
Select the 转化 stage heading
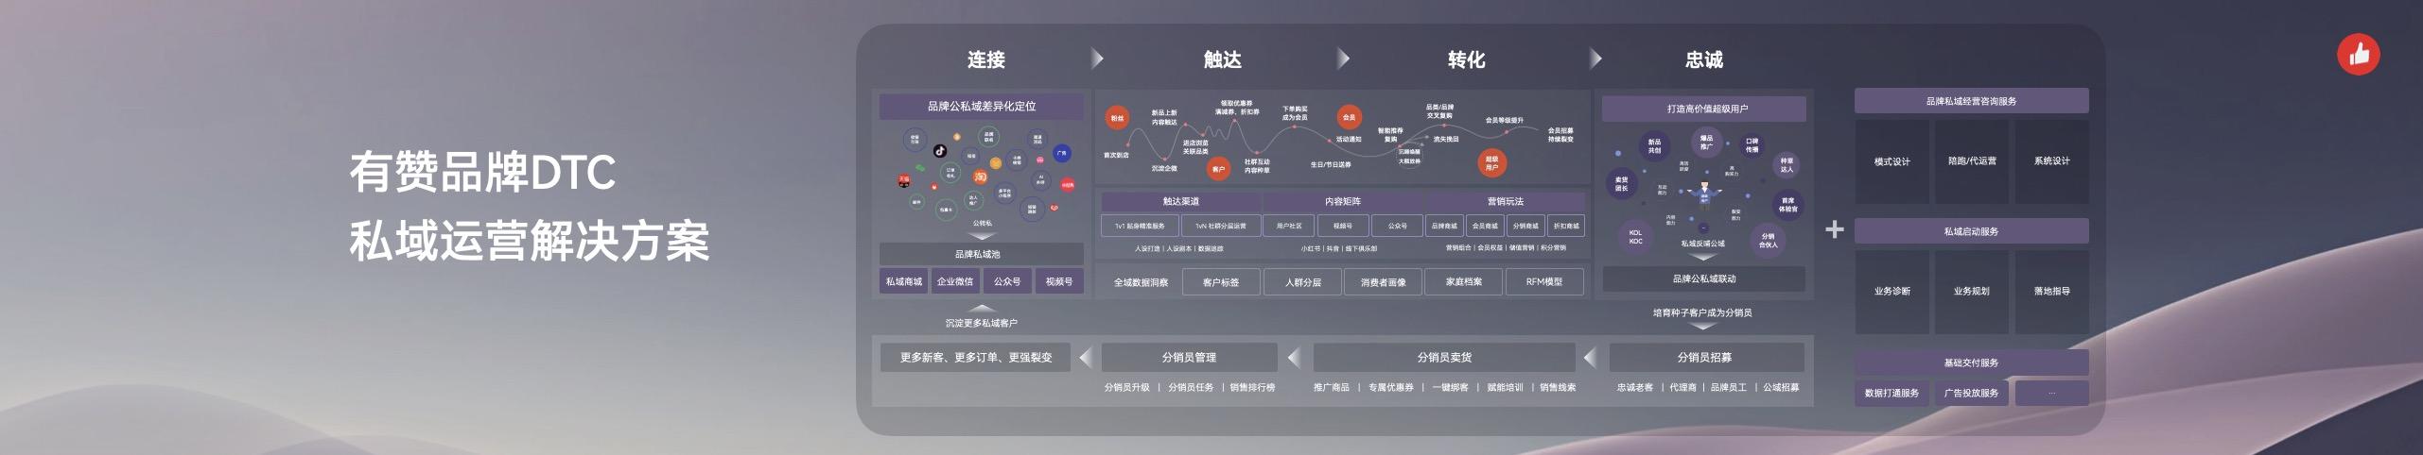click(x=1466, y=59)
